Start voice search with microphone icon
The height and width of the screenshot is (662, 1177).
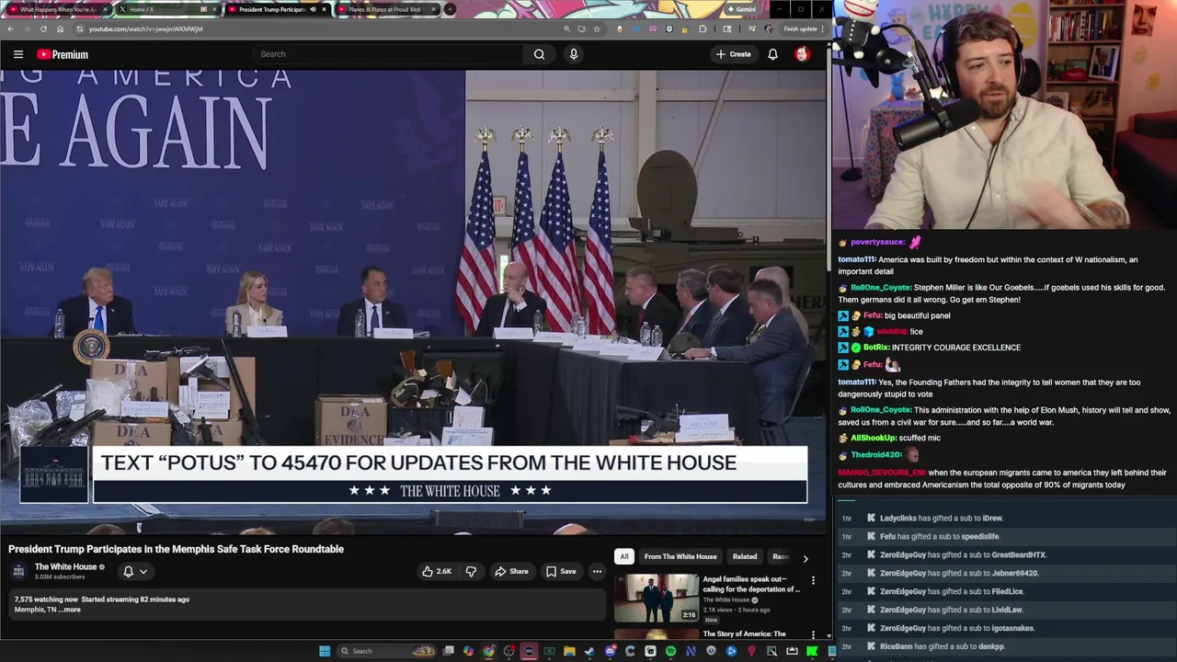pyautogui.click(x=574, y=54)
